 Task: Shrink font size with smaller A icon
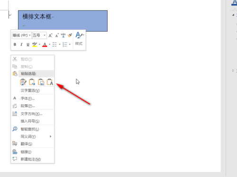coord(57,35)
